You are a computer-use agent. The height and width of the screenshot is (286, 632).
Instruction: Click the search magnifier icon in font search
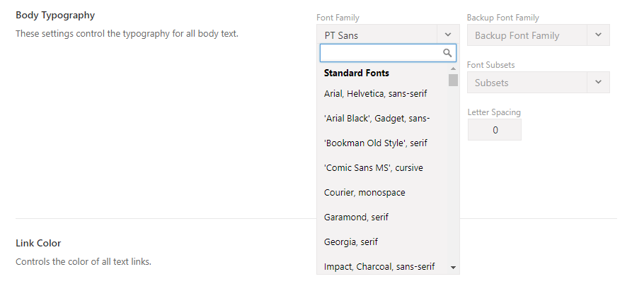click(x=447, y=53)
